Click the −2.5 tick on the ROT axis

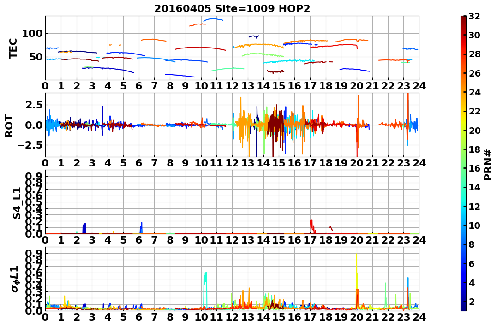[30, 145]
